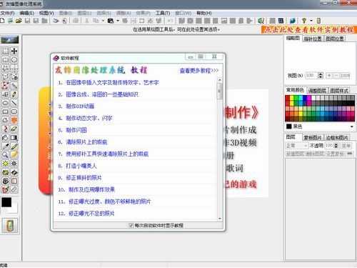Pick the top-left red swatch in 常用颜色 palette

(x=288, y=98)
